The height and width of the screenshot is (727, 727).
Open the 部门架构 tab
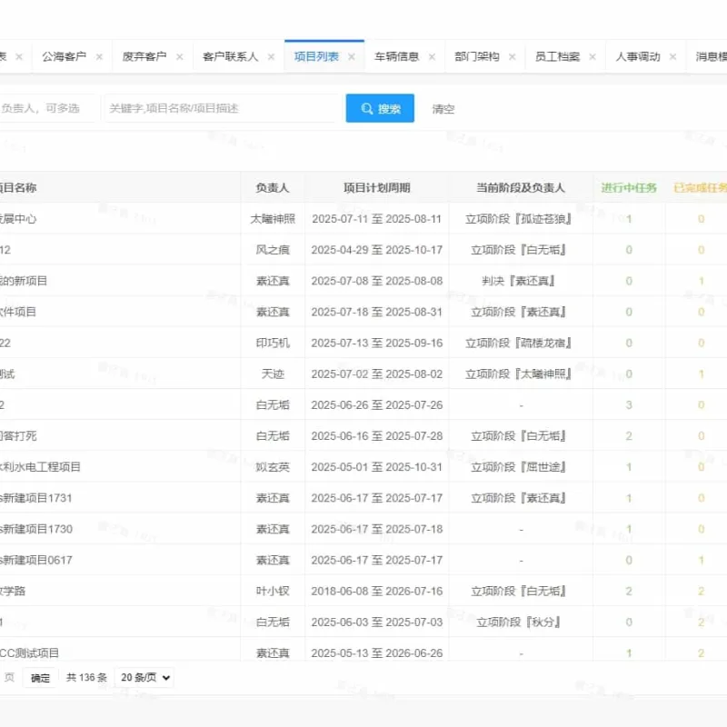(476, 56)
